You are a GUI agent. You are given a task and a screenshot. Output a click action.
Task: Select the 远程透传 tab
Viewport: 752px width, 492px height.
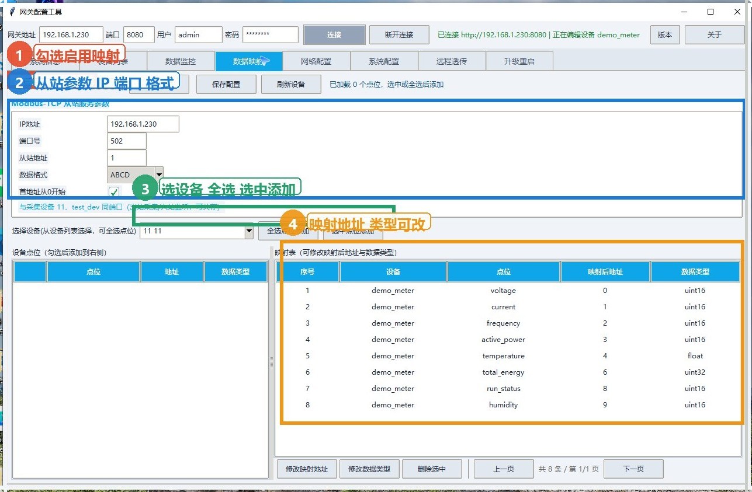(x=452, y=61)
